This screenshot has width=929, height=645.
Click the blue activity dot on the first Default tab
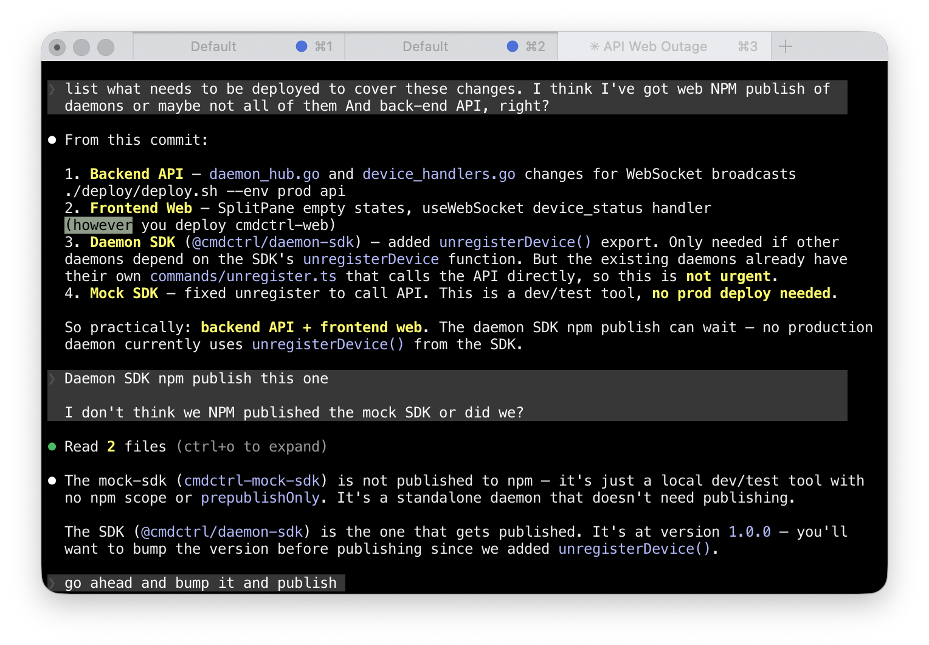300,46
